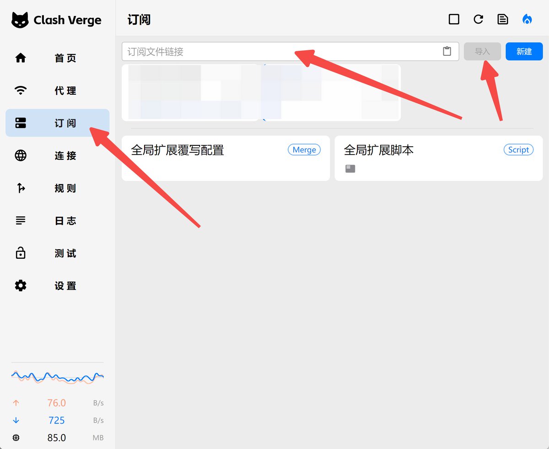549x449 pixels.
Task: Click the clipboard paste icon in URL field
Action: tap(447, 52)
